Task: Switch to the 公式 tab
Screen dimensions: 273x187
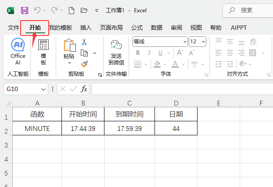Action: [137, 28]
